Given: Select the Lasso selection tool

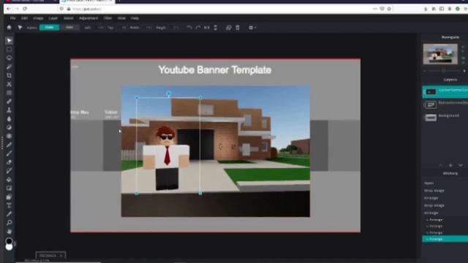Looking at the screenshot, I should (x=9, y=58).
